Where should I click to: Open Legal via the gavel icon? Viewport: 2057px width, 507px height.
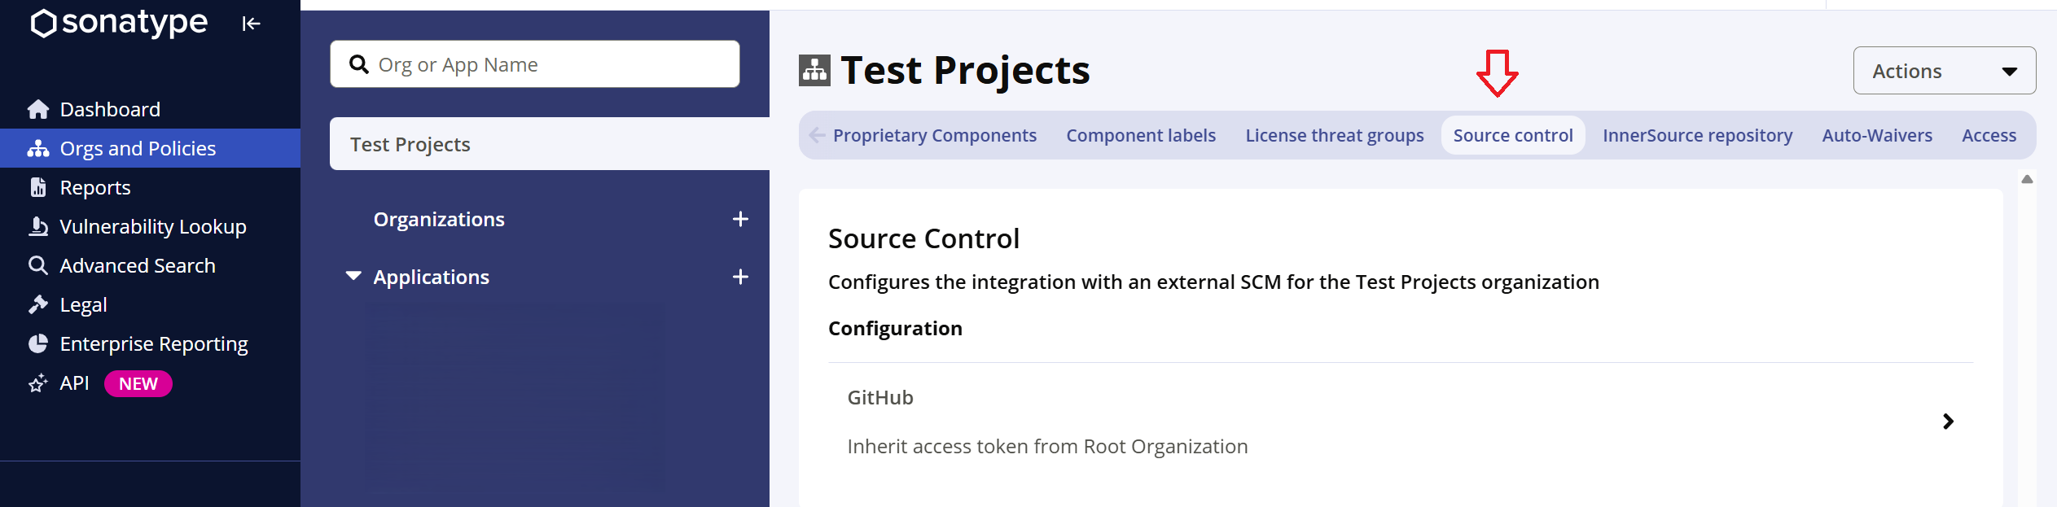click(x=38, y=304)
